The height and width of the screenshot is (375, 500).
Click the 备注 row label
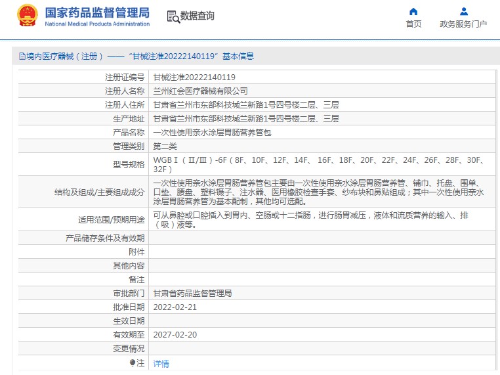[x=136, y=280]
